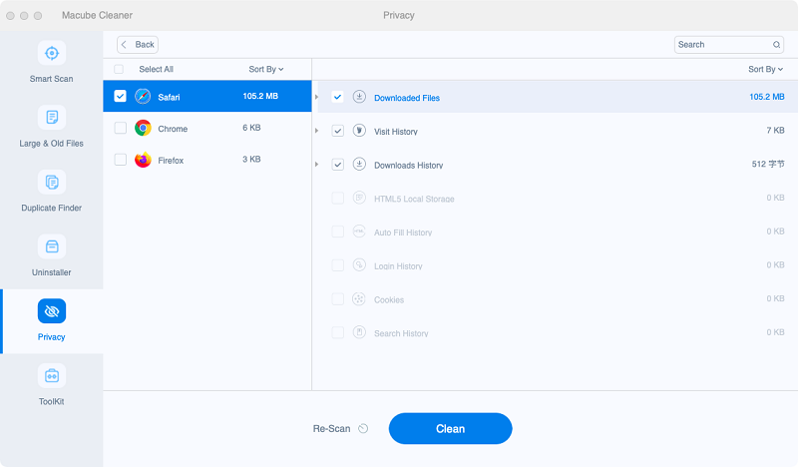Click the Chrome browser icon
Viewport: 798px width, 467px height.
[x=143, y=128]
